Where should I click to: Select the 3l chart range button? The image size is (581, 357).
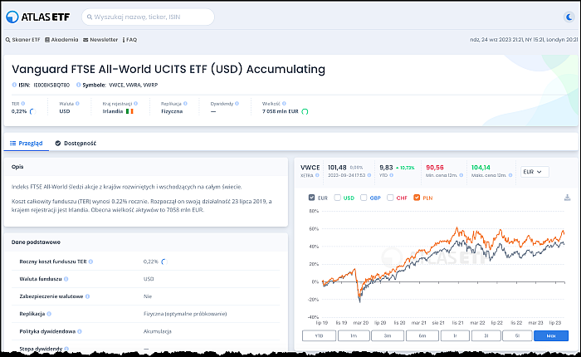coord(486,335)
